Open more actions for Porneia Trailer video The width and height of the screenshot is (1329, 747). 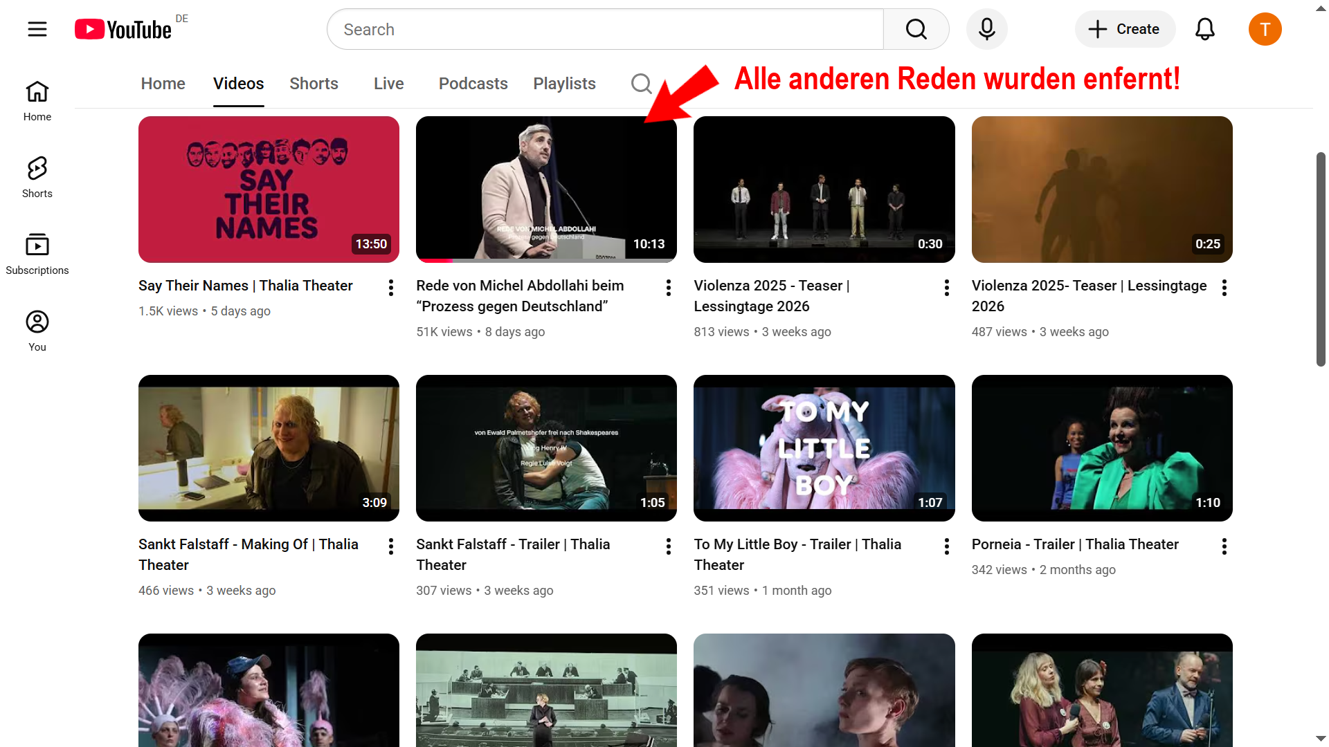click(x=1224, y=546)
